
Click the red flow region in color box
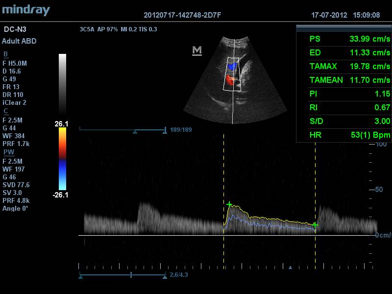pyautogui.click(x=230, y=78)
